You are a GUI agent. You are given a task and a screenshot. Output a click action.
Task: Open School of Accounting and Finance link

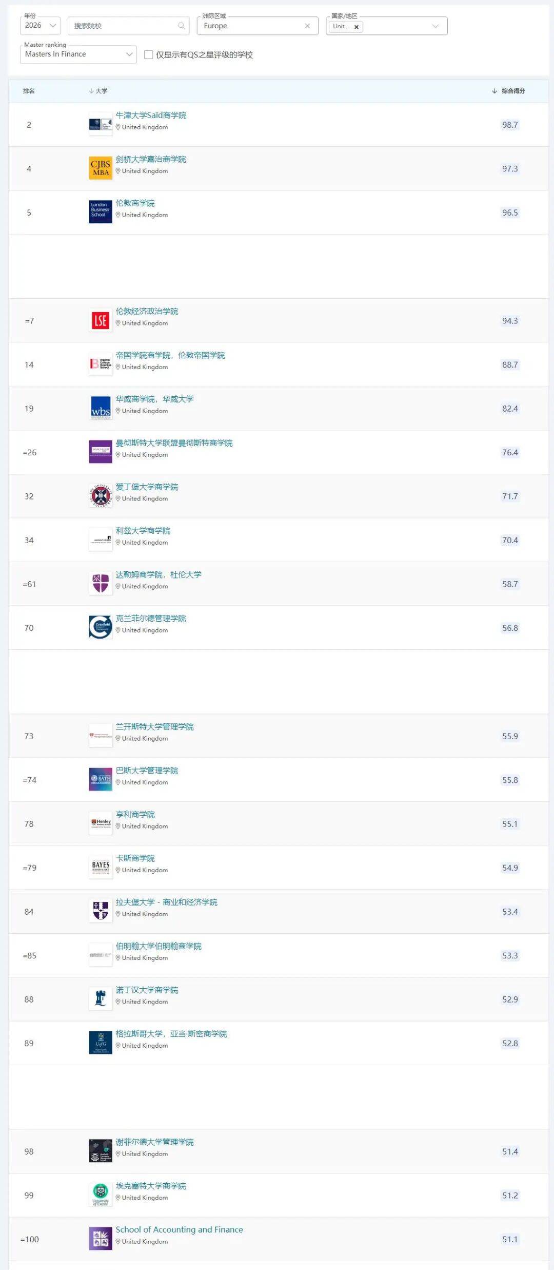(179, 1229)
